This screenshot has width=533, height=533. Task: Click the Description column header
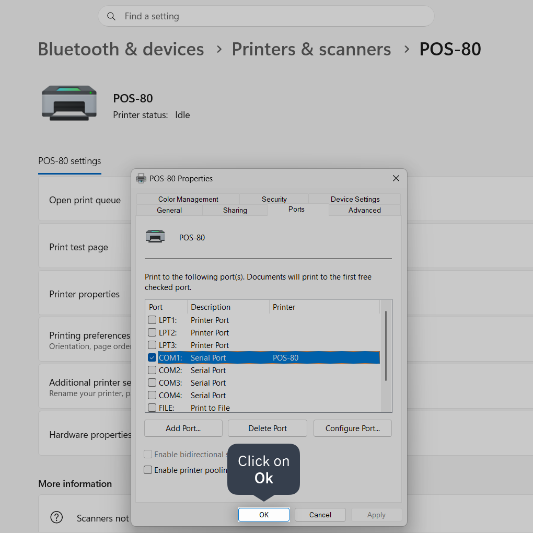[228, 307]
